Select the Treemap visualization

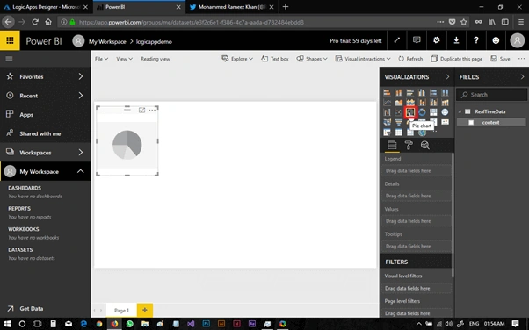click(433, 112)
